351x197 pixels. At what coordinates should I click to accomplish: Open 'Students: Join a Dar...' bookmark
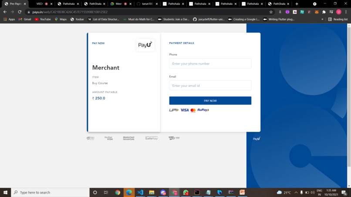pyautogui.click(x=174, y=20)
